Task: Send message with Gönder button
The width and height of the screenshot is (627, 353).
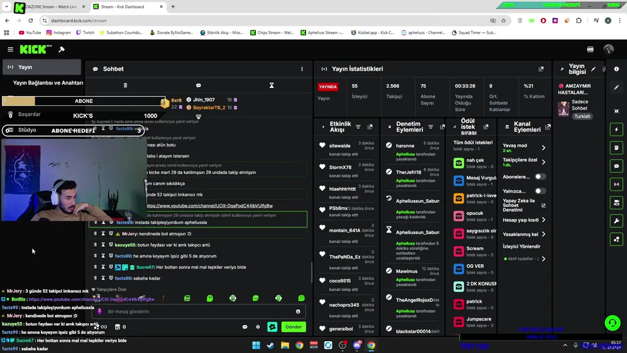Action: click(293, 327)
